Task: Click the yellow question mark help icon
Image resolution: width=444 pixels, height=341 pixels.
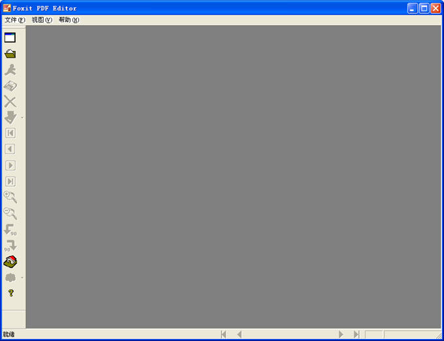Action: tap(10, 293)
